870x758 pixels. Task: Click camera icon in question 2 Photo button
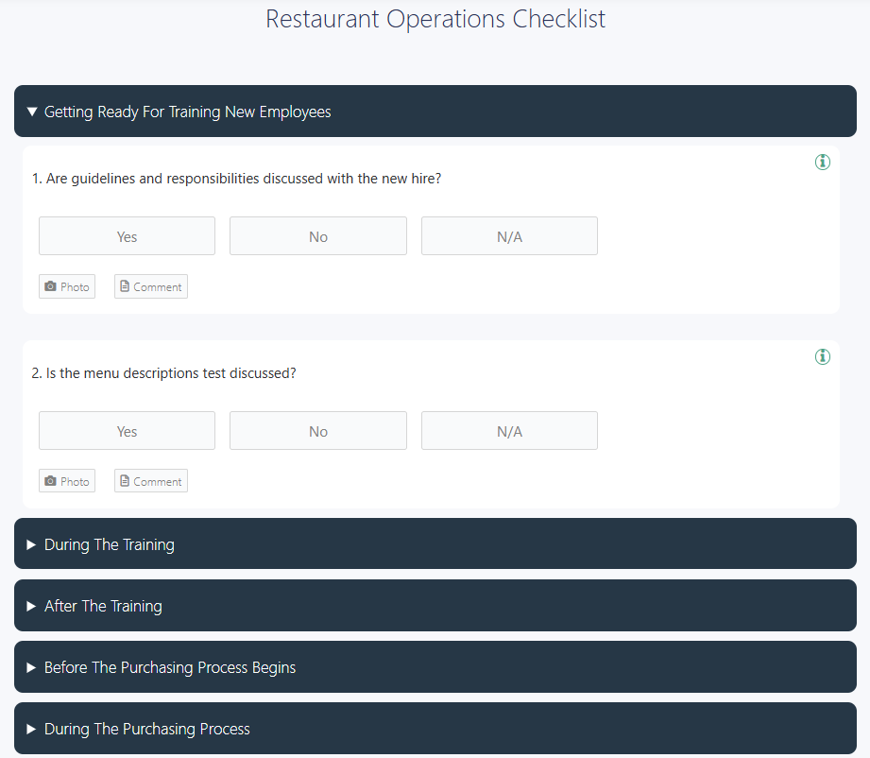click(x=50, y=481)
